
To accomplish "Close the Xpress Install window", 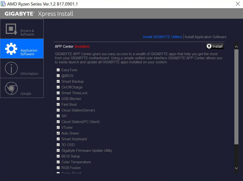I will [238, 4].
